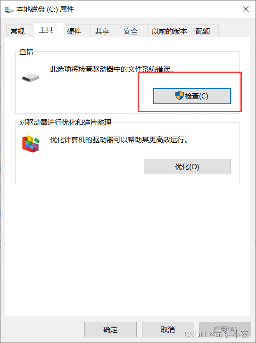
Task: Open the 安全 tab
Action: 131,31
